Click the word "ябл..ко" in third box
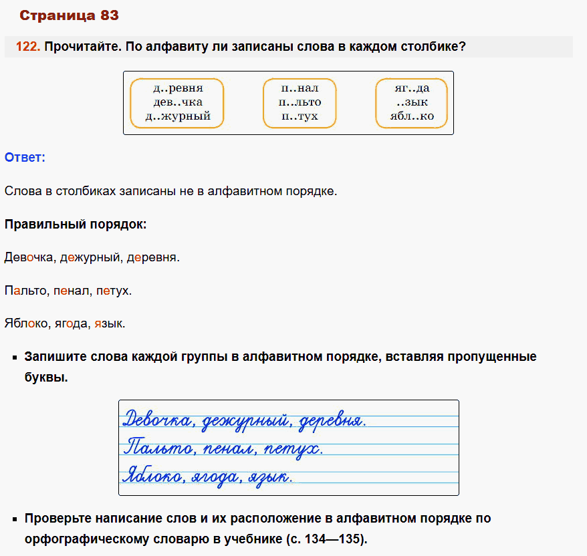Viewport: 587px width, 556px height. (x=412, y=116)
